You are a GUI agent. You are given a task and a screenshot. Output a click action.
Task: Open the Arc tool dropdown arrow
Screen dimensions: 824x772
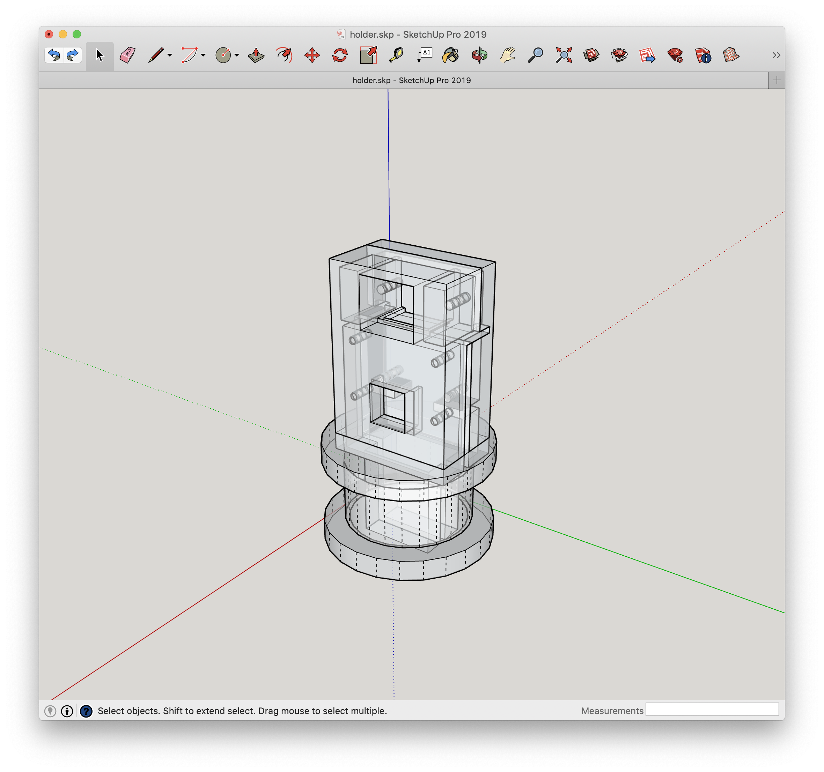point(204,55)
